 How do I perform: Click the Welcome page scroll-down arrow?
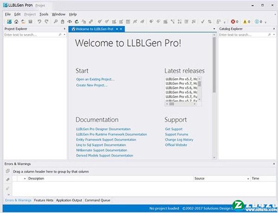point(214,158)
